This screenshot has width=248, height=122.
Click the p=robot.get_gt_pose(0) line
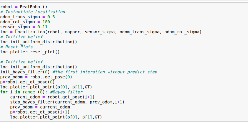pyautogui.click(x=27, y=82)
